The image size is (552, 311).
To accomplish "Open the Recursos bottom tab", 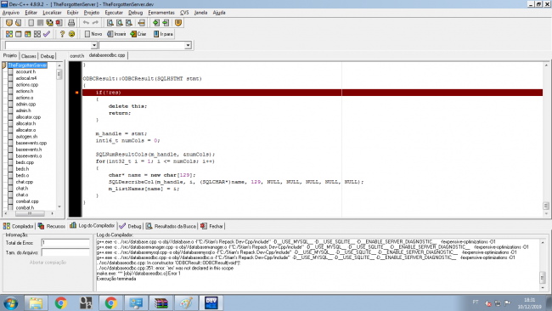I will (52, 226).
